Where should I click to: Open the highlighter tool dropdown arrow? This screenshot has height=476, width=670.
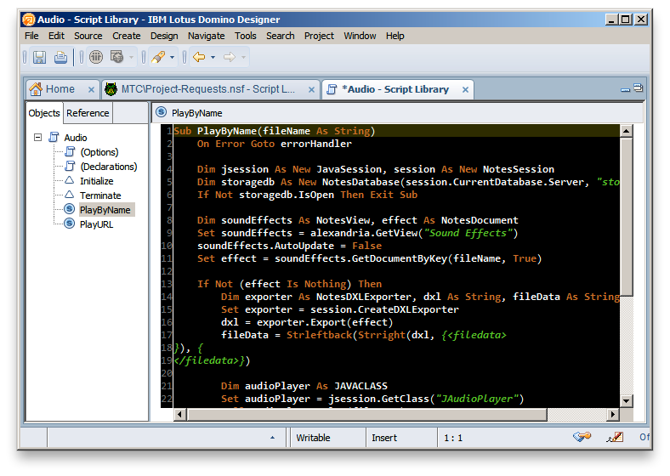click(173, 58)
